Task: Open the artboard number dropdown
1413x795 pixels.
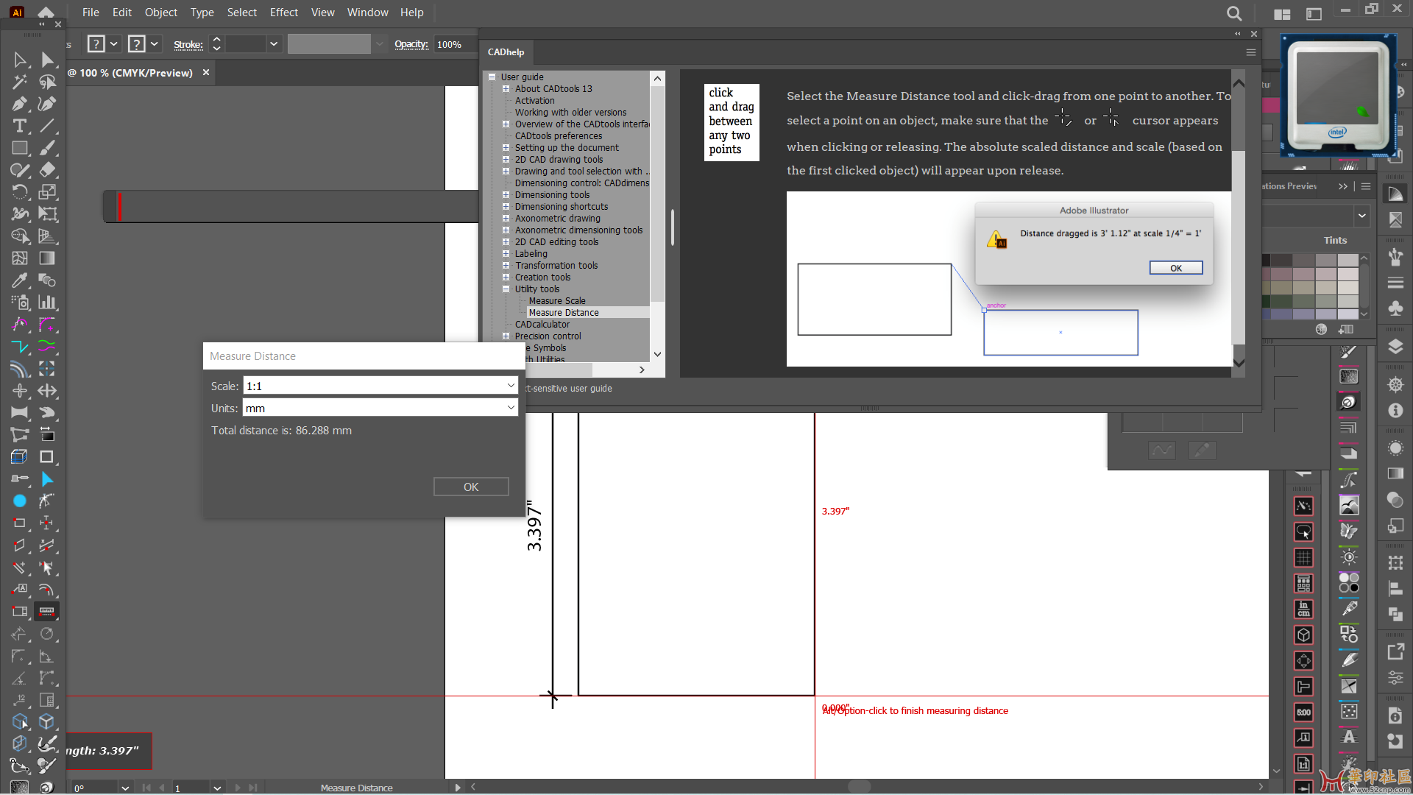Action: (x=217, y=788)
